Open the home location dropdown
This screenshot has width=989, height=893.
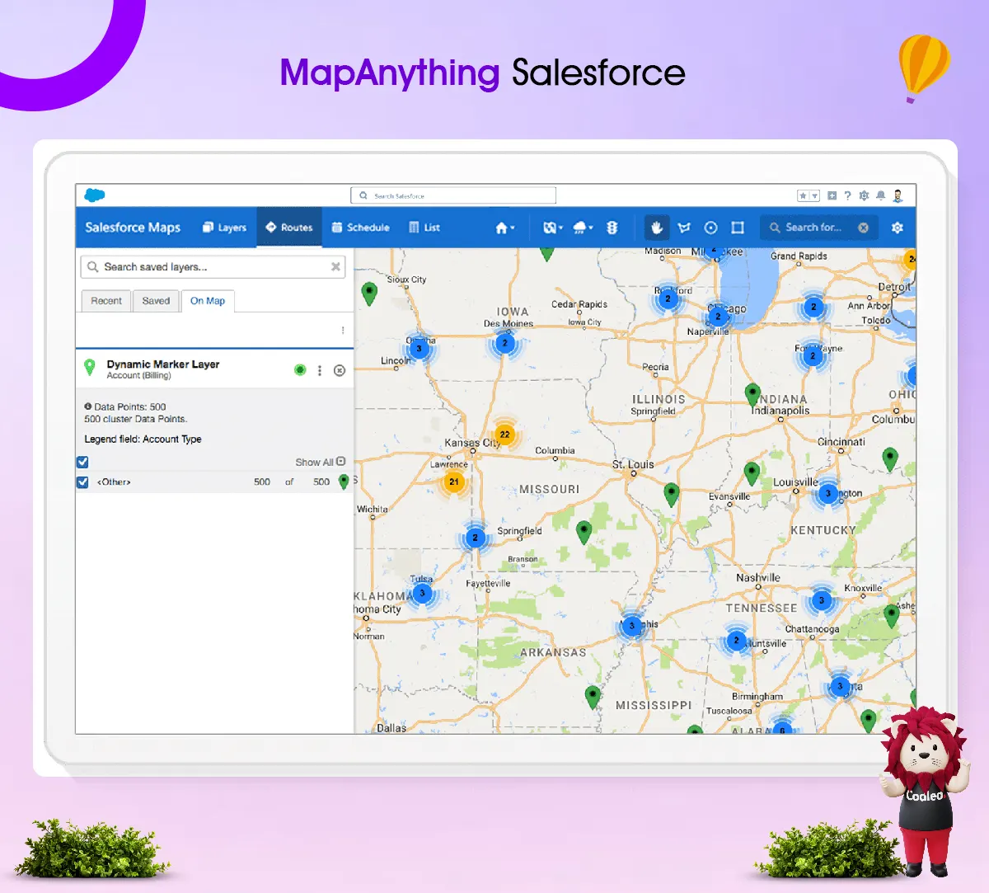pyautogui.click(x=504, y=228)
